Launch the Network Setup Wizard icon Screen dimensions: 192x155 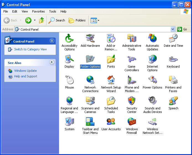click(111, 80)
